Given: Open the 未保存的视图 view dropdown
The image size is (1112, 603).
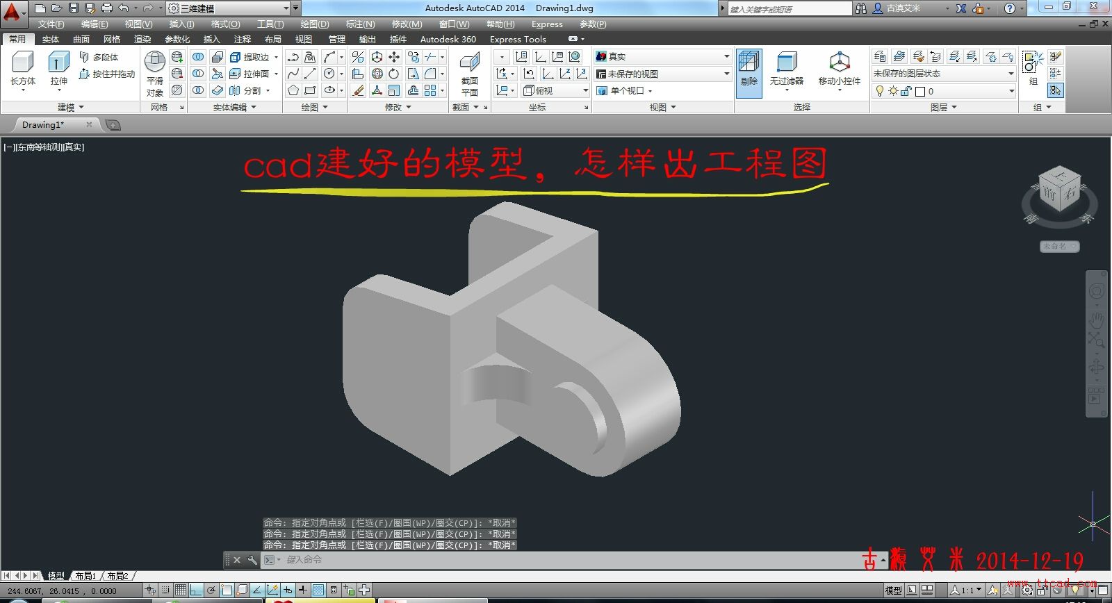Looking at the screenshot, I should tap(663, 74).
